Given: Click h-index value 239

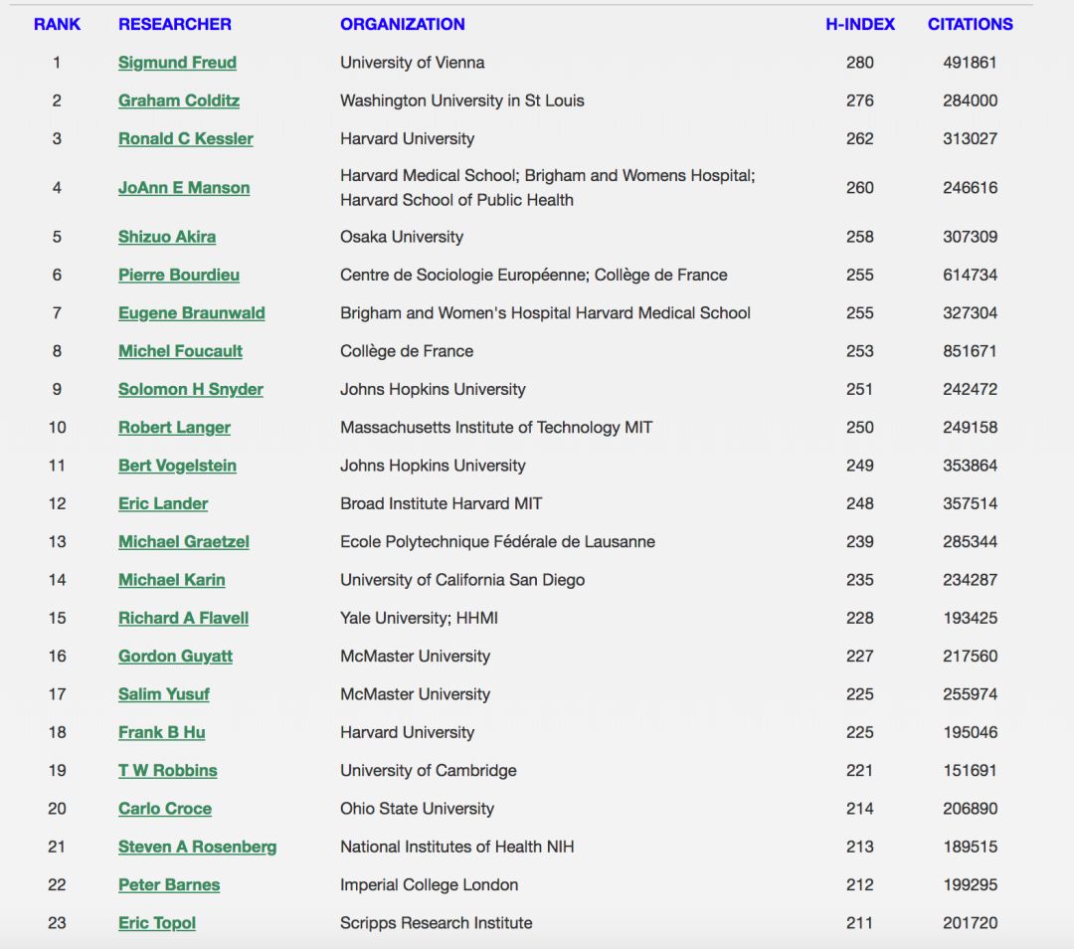Looking at the screenshot, I should [859, 542].
